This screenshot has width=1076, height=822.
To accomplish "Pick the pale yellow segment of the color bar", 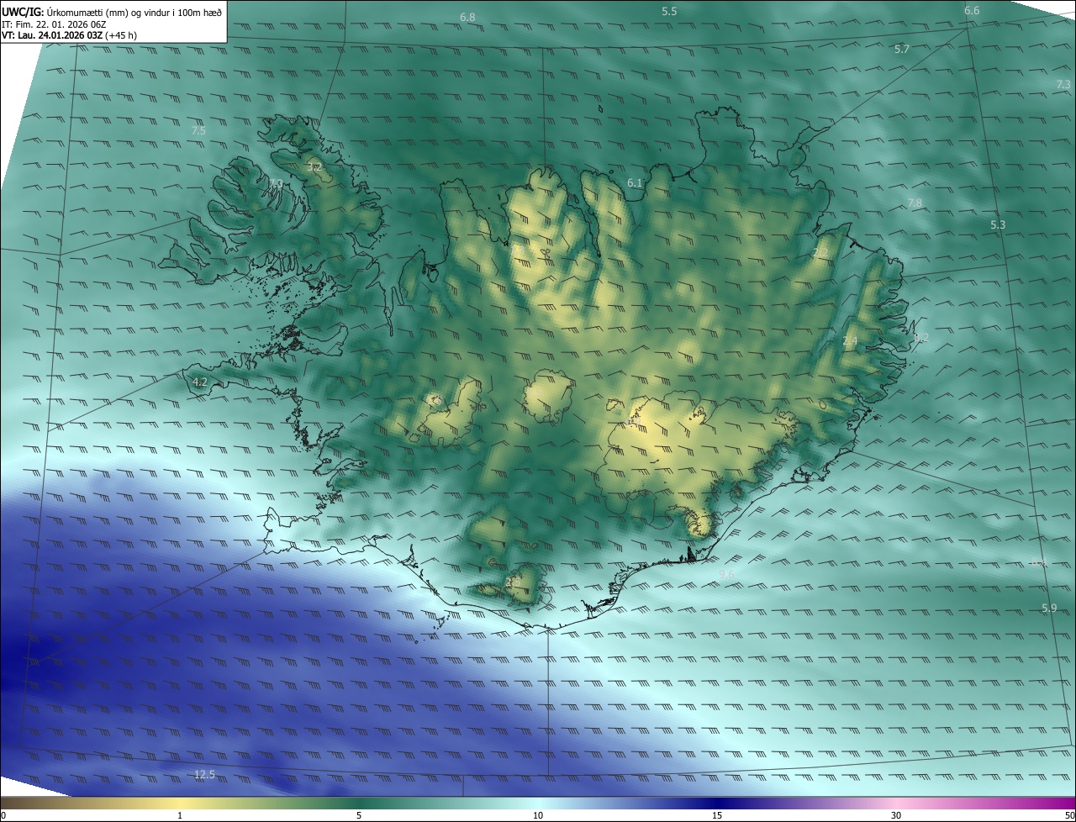I will pos(181,803).
